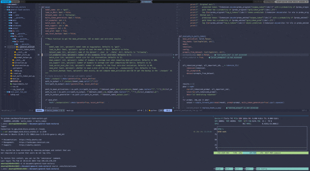Click main.py filename in statusline

(70, 110)
